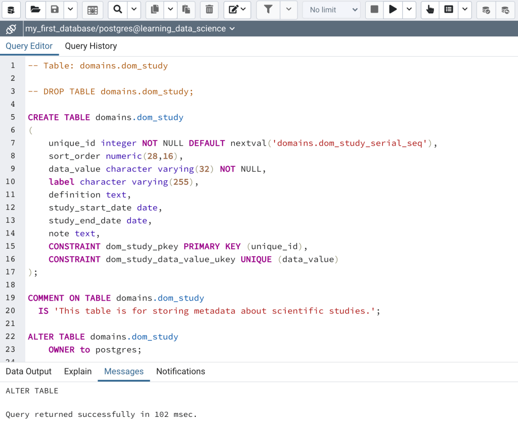This screenshot has height=427, width=518.
Task: Click the Find magnifier icon
Action: pyautogui.click(x=117, y=10)
